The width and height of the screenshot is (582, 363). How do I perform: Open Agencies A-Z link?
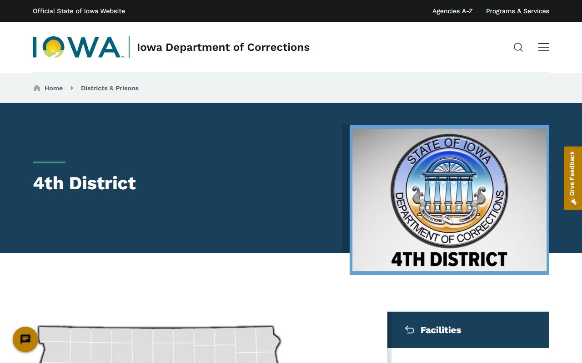452,11
